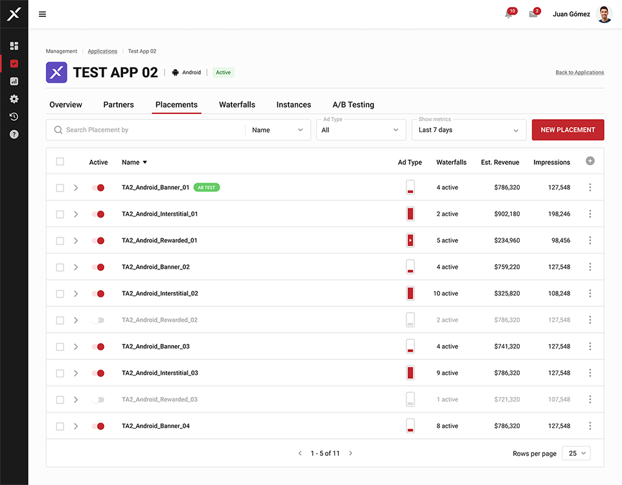This screenshot has height=485, width=622.
Task: Click the AB TEST badge
Action: coord(207,187)
